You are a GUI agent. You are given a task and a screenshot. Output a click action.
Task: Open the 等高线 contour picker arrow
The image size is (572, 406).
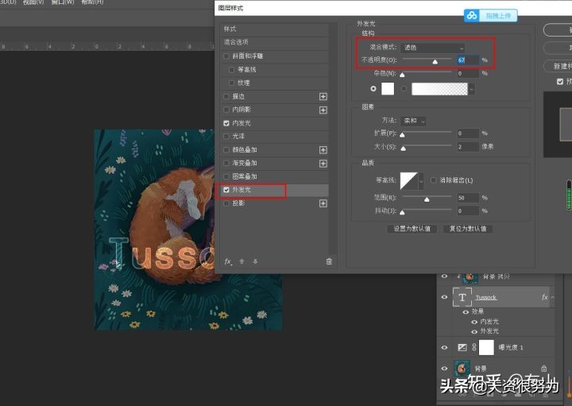pyautogui.click(x=421, y=181)
